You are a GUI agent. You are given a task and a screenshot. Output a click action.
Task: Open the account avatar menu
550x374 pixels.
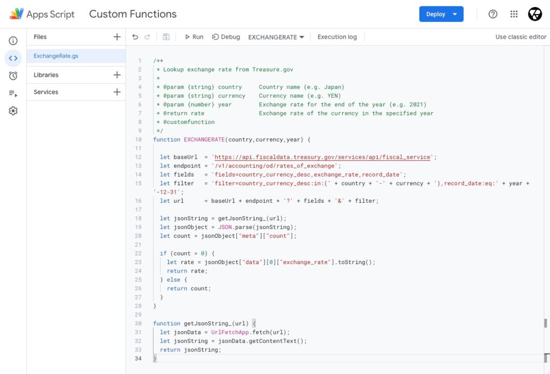pos(535,14)
